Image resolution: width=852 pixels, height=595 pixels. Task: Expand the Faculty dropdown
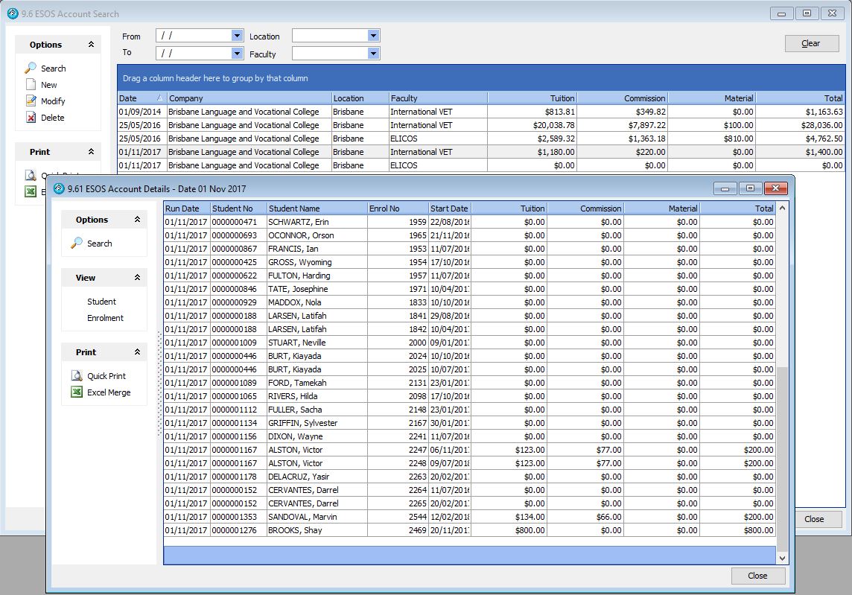tap(373, 54)
